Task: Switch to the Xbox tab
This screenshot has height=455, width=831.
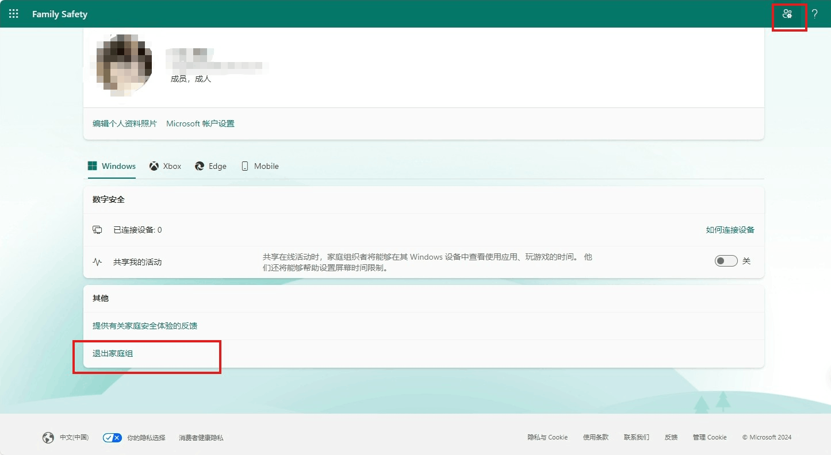Action: tap(166, 166)
